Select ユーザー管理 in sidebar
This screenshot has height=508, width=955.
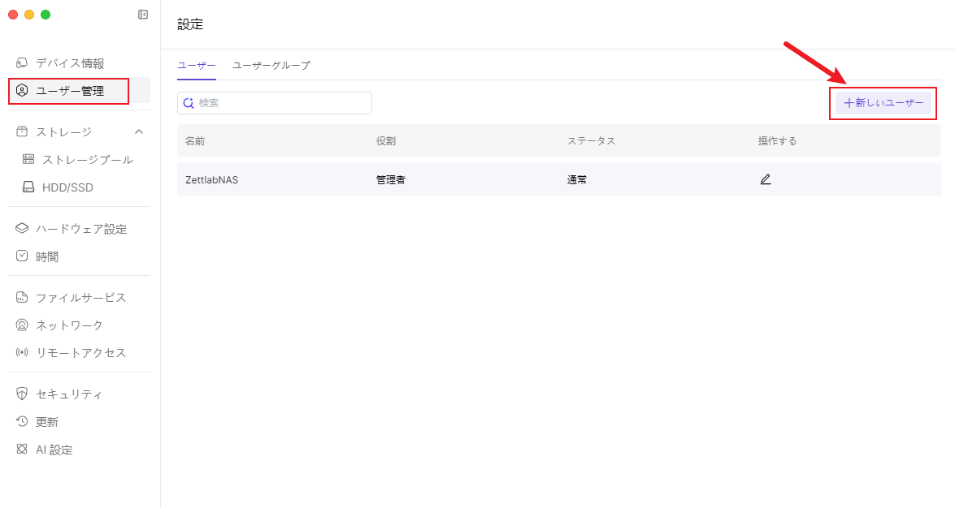(x=70, y=91)
